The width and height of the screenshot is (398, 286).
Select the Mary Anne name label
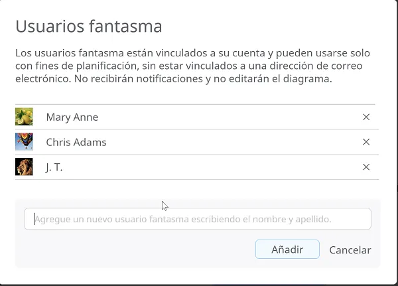[72, 117]
